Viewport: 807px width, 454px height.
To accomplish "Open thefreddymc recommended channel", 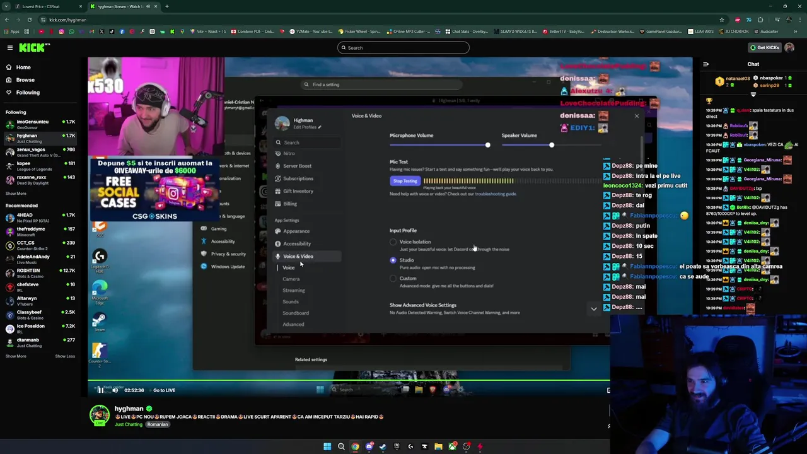I will [x=41, y=231].
